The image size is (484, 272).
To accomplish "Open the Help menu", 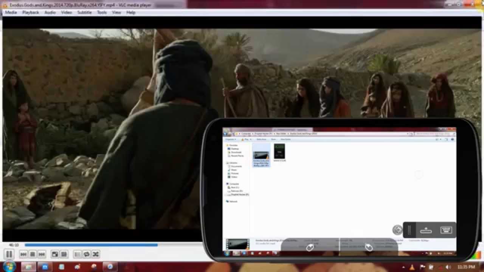I will coord(131,12).
